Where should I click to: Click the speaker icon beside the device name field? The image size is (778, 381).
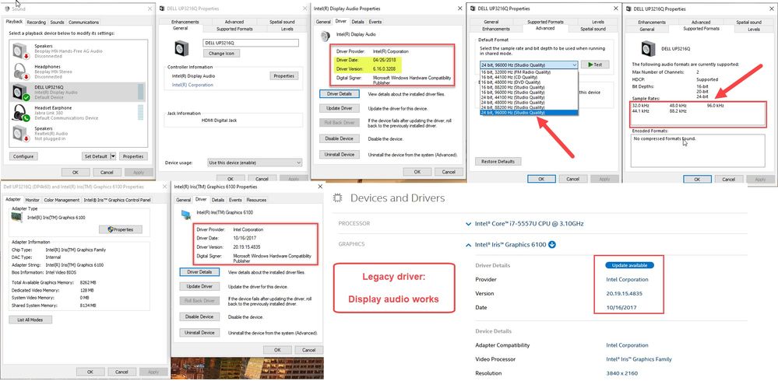click(x=181, y=48)
